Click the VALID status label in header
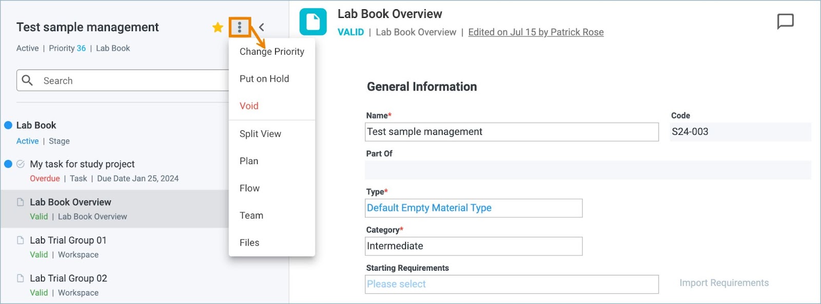Viewport: 821px width, 304px height. [350, 32]
